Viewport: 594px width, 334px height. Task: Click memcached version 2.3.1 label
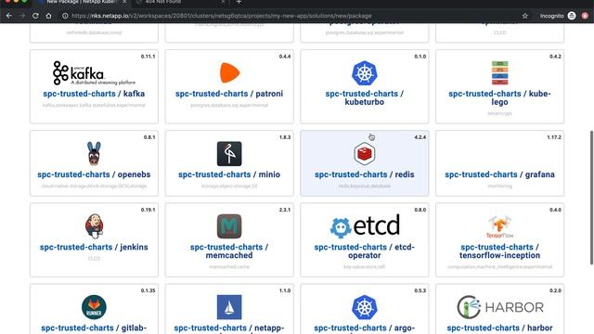[285, 210]
